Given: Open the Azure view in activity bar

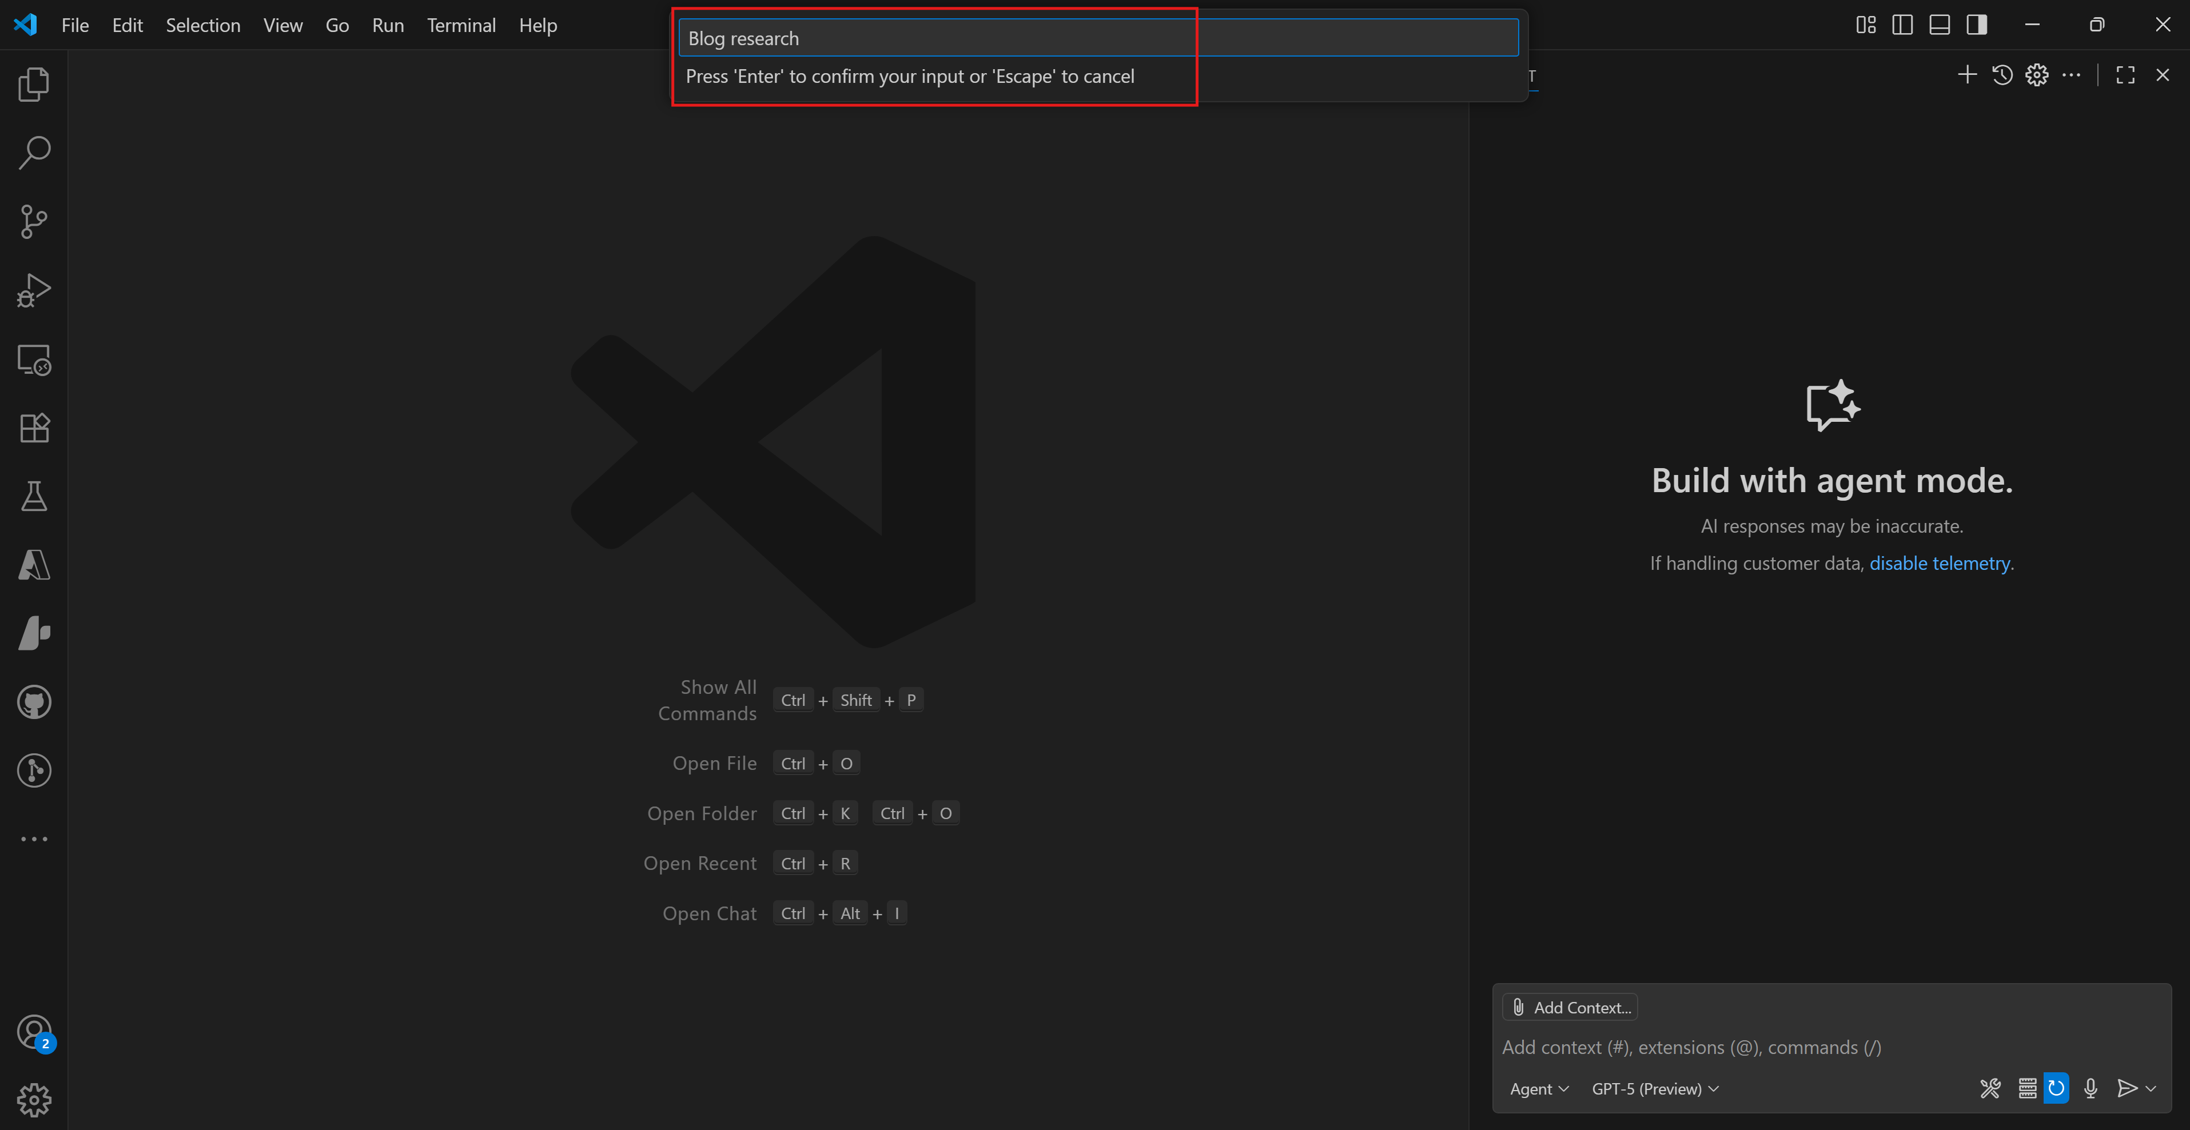Looking at the screenshot, I should click(x=34, y=565).
